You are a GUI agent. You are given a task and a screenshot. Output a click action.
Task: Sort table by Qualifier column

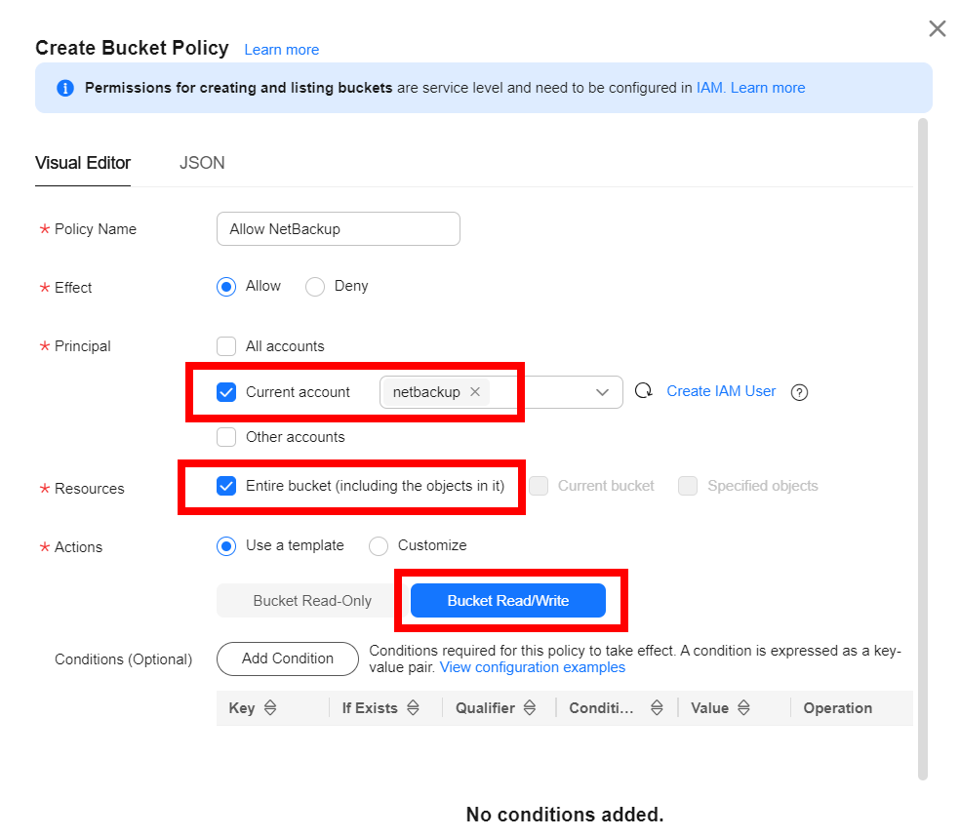tap(530, 708)
